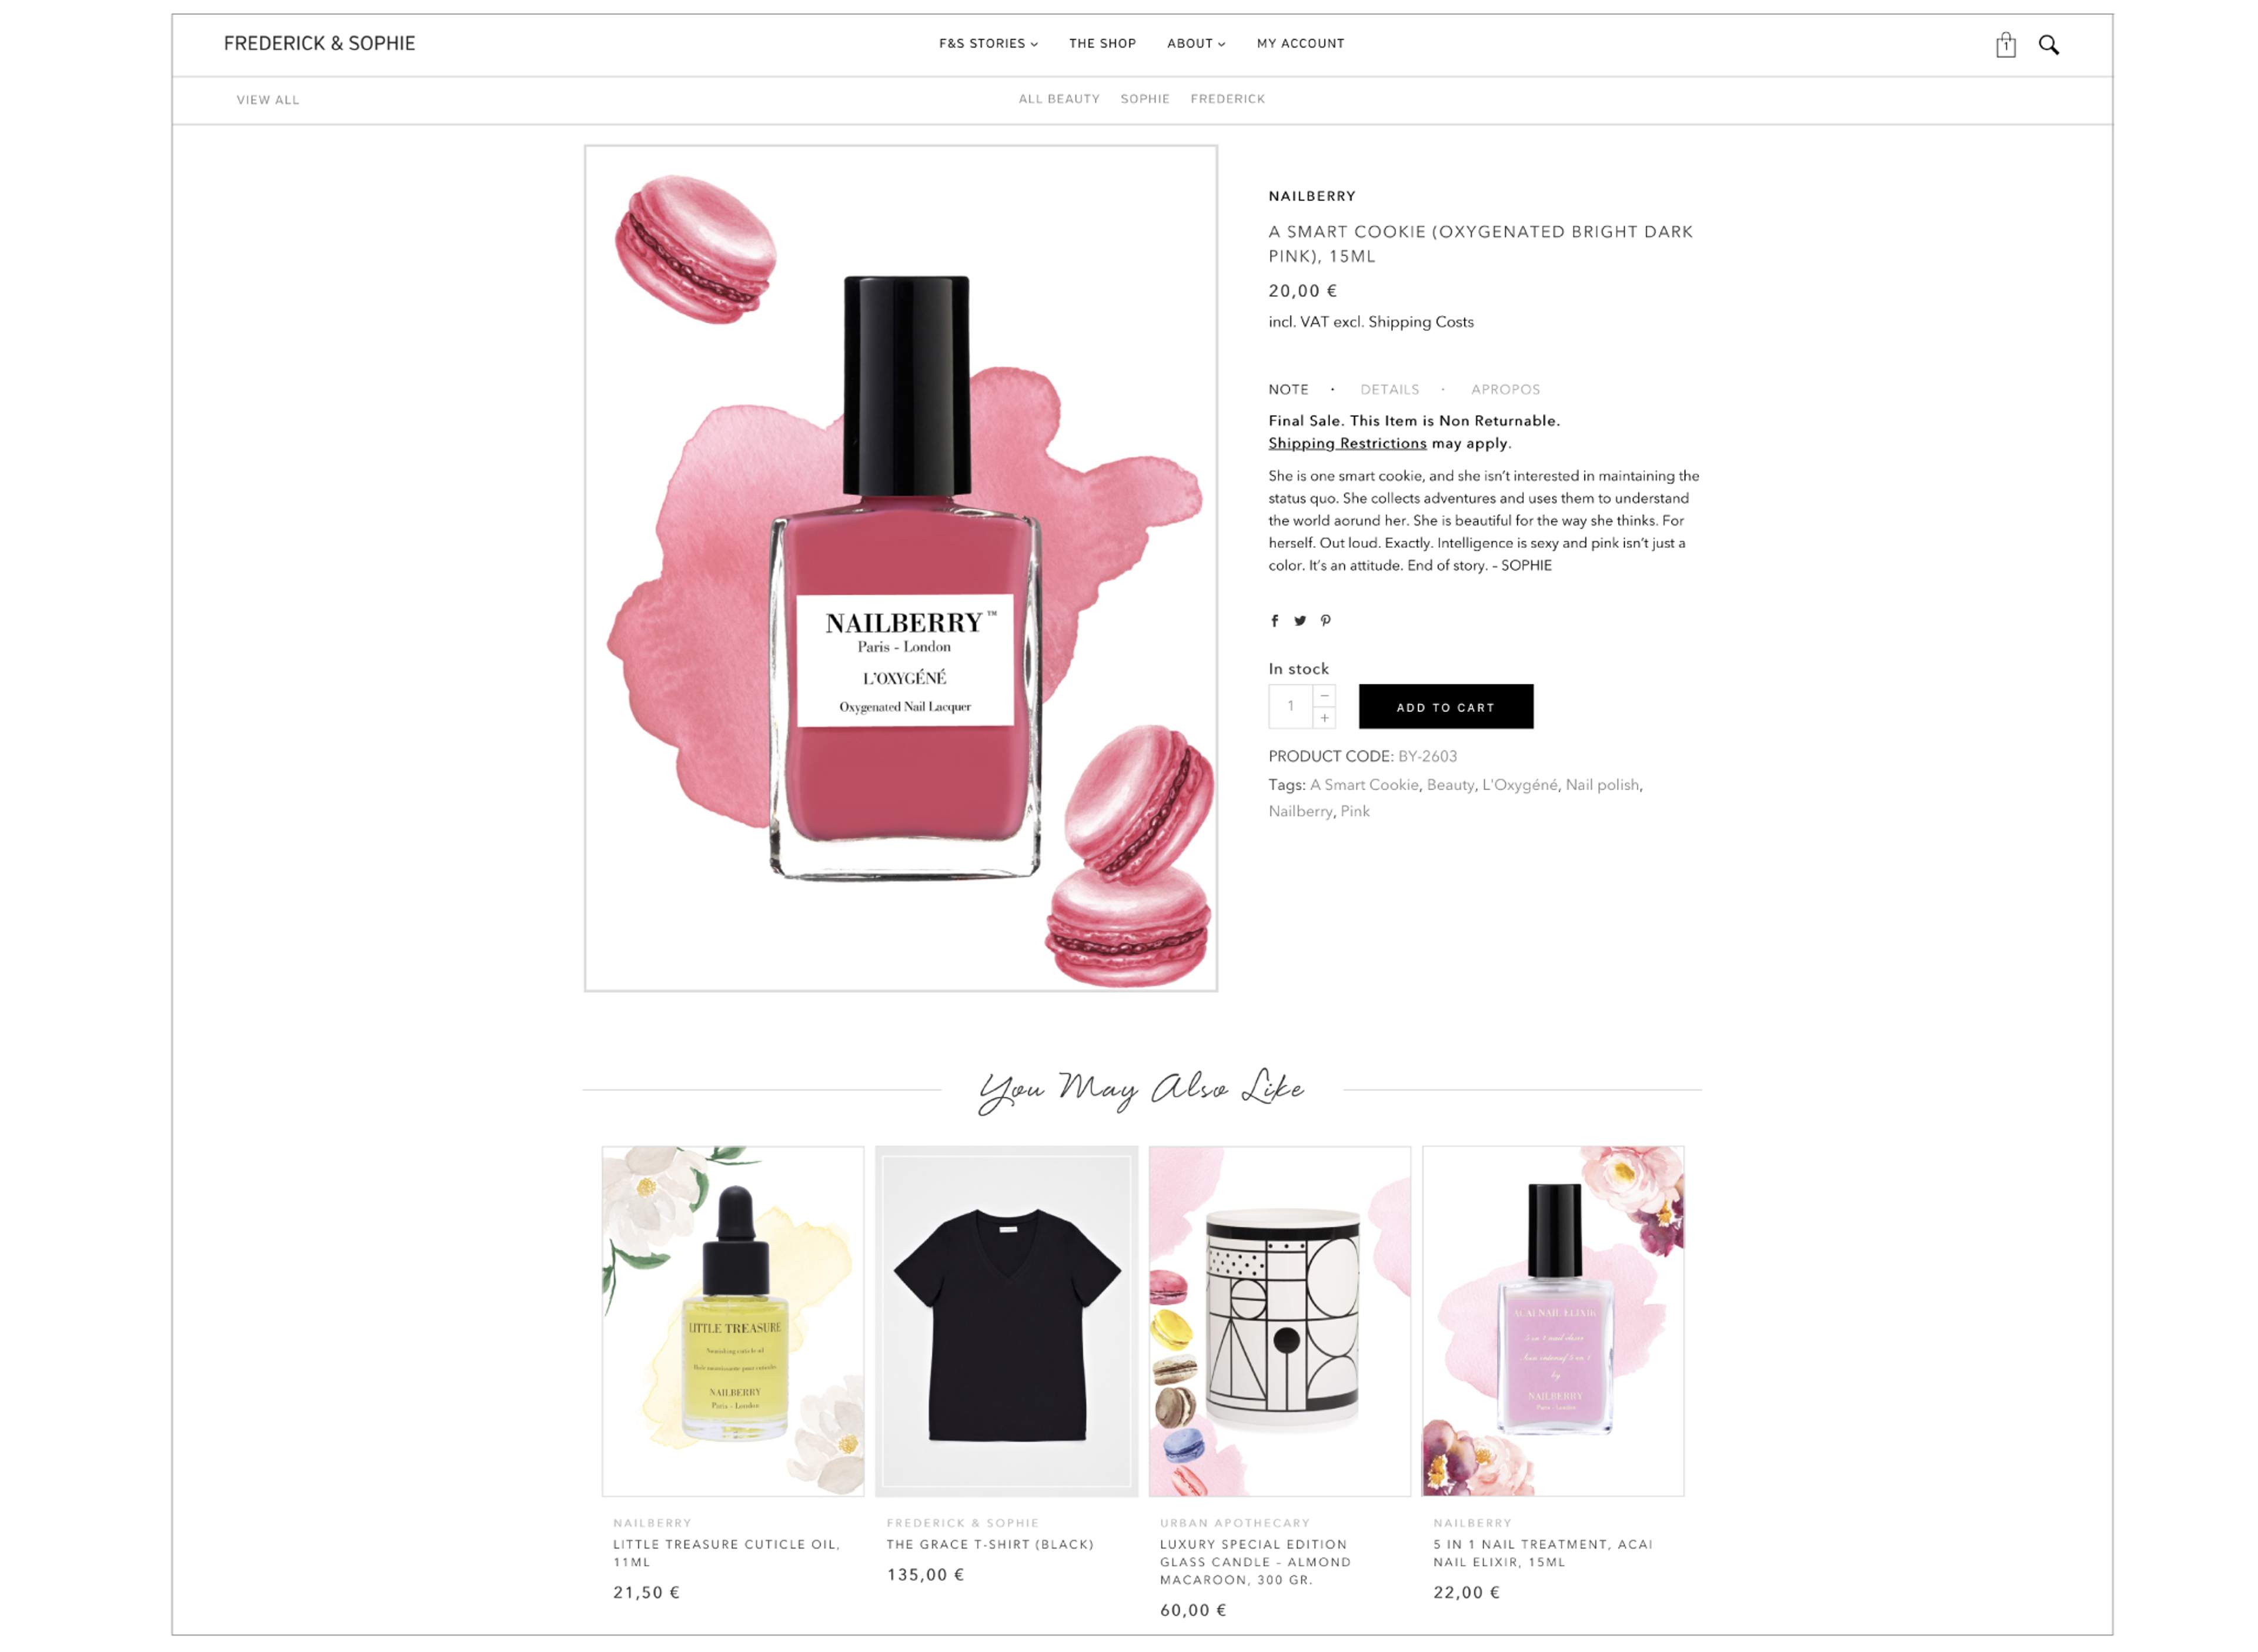The width and height of the screenshot is (2258, 1652).
Task: Switch to the Apropos tab
Action: point(1505,390)
